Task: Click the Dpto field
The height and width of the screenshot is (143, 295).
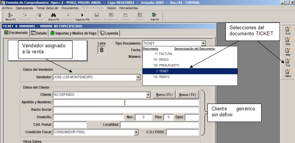Action: point(192,117)
